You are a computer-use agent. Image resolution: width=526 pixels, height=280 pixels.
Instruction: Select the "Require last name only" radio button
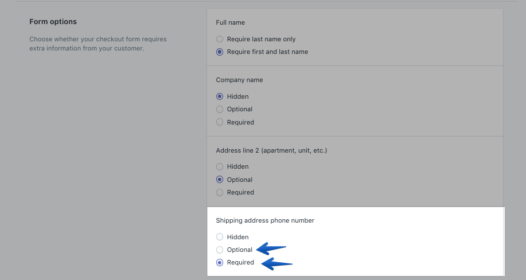pyautogui.click(x=220, y=39)
